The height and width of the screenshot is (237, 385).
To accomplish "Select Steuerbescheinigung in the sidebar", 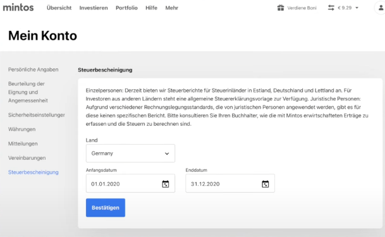I will pos(33,173).
